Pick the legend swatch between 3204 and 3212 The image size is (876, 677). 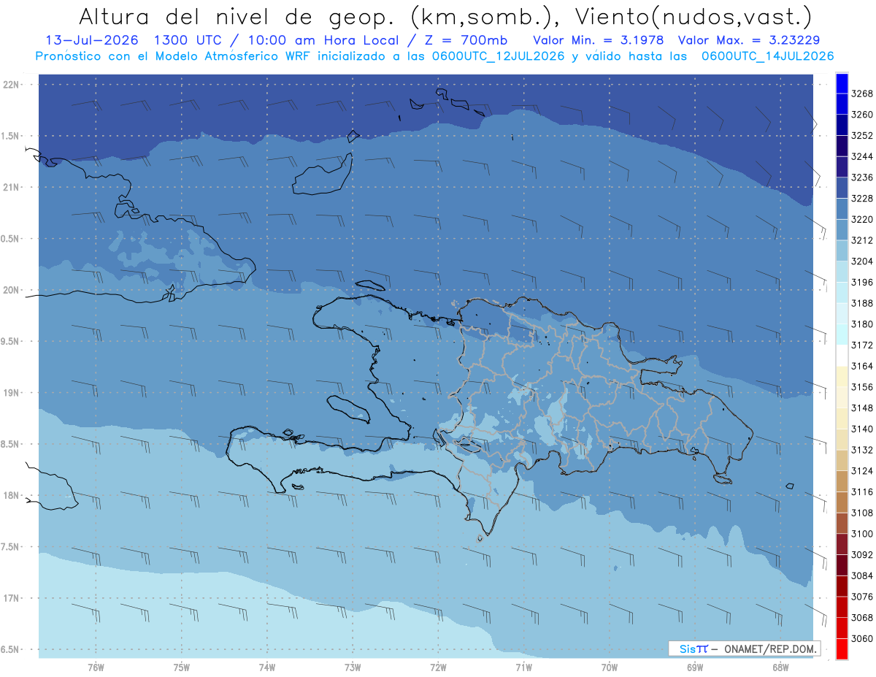click(x=842, y=250)
